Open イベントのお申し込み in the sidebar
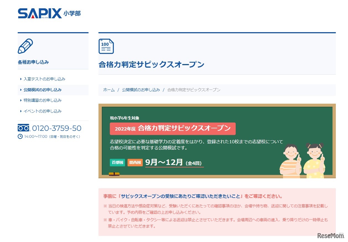Screen dimensions: 348x242 [x=42, y=111]
